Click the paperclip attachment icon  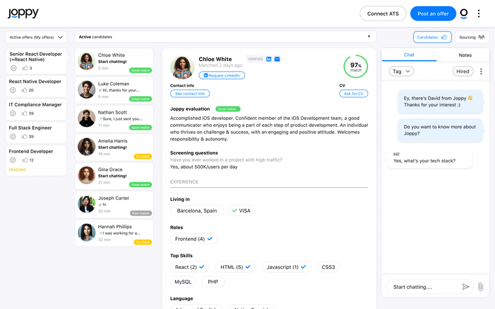(480, 287)
